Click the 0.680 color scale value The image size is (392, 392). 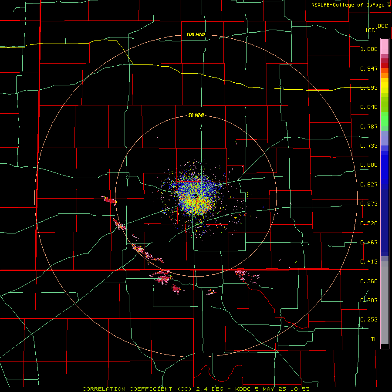(369, 165)
